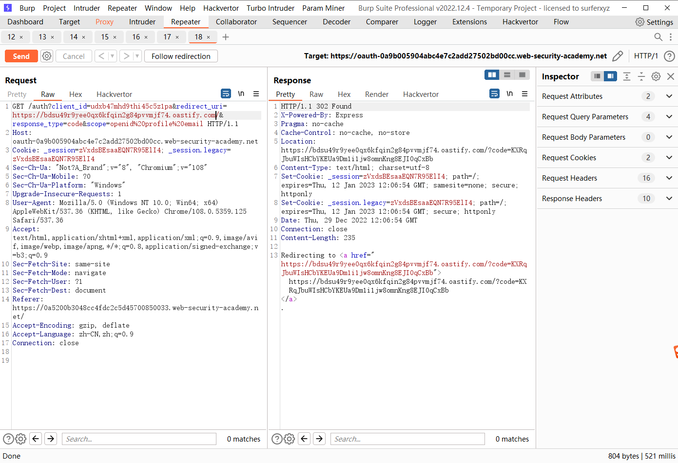Close the Inspector panel
Viewport: 678px width, 463px height.
671,76
